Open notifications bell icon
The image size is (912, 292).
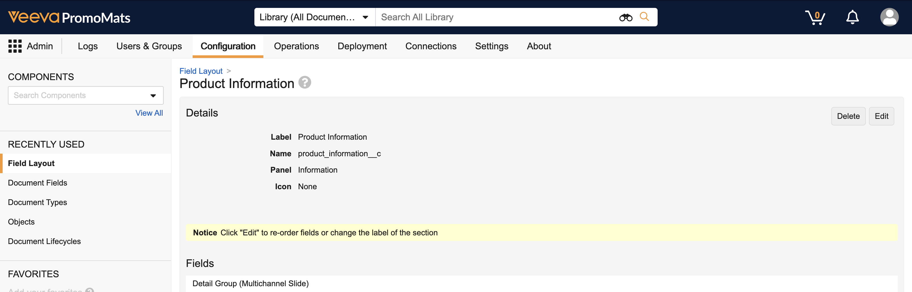tap(852, 17)
